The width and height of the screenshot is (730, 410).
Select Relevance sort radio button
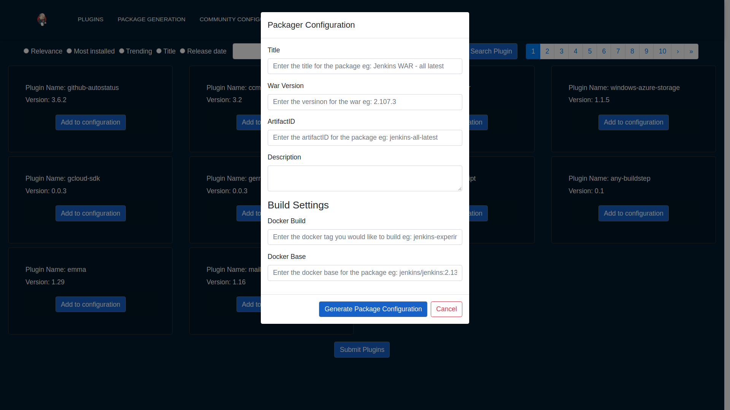tap(26, 51)
